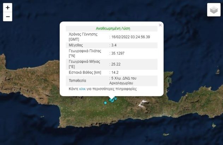Click the magnitude value 3.4
223x145 pixels.
click(113, 45)
